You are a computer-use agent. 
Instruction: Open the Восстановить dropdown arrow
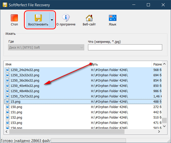52,20
